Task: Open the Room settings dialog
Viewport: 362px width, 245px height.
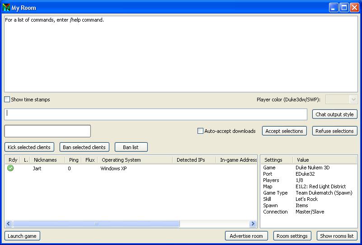Action: [x=292, y=236]
